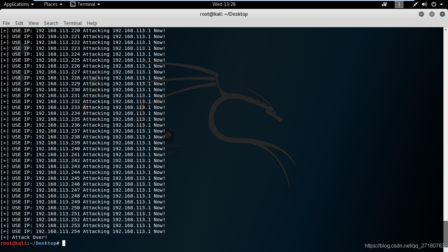448x252 pixels.
Task: Click the line with IP 192.168.113.252
Action: pyautogui.click(x=83, y=220)
